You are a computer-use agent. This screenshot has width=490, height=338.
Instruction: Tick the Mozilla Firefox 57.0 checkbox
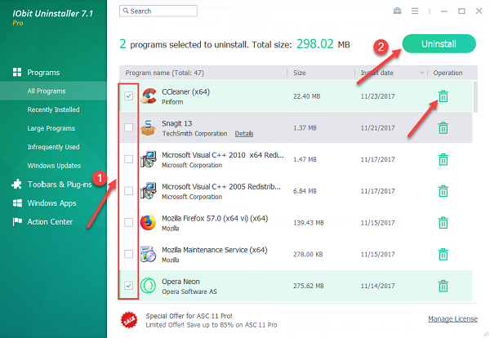pyautogui.click(x=129, y=223)
